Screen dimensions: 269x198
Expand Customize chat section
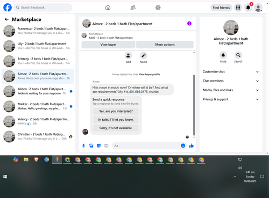[231, 72]
